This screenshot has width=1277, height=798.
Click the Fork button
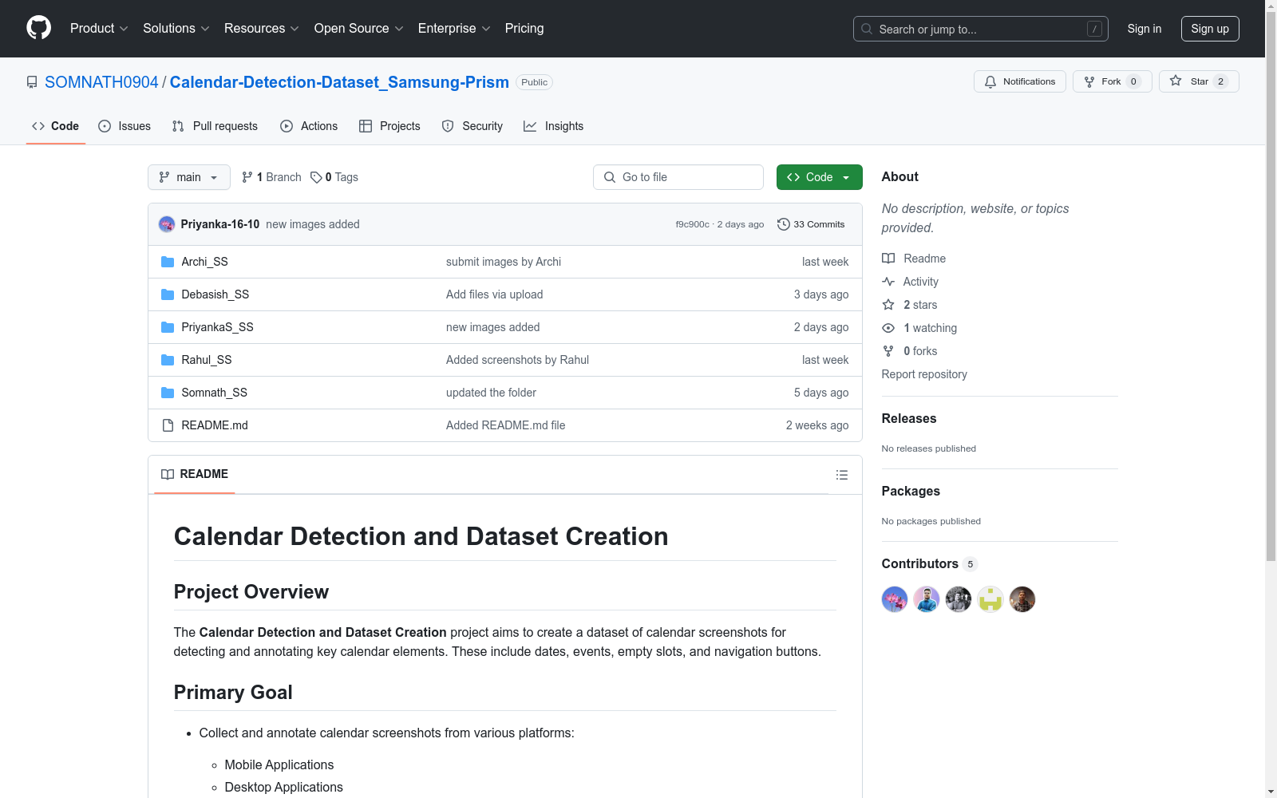[1112, 81]
